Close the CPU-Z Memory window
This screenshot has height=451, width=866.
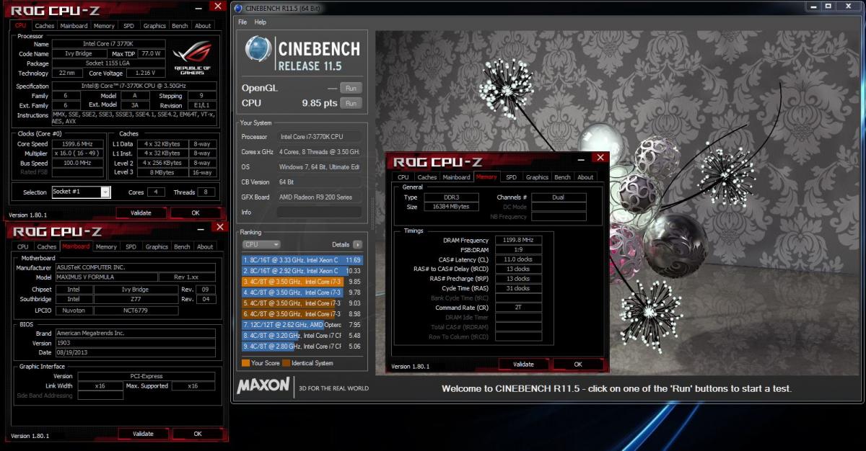coord(600,157)
